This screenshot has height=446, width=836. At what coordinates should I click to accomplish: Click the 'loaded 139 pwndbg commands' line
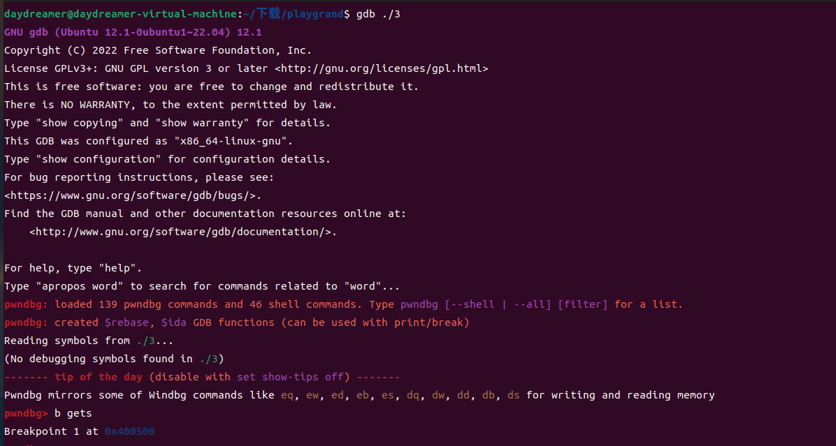coord(343,304)
